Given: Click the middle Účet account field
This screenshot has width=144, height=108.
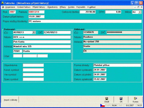Looking at the screenshot, I should tap(30, 56).
